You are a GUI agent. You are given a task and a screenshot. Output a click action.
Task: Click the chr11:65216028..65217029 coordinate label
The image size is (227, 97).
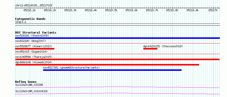[x=34, y=6]
